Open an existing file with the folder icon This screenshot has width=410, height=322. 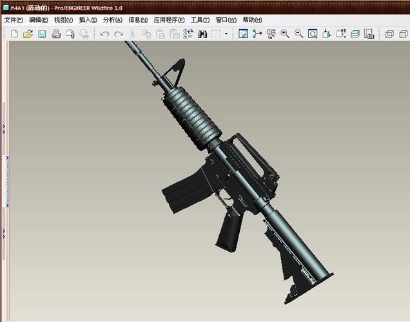(x=28, y=34)
